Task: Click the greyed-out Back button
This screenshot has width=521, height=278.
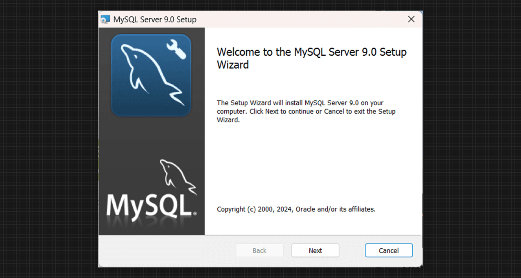Action: (260, 250)
